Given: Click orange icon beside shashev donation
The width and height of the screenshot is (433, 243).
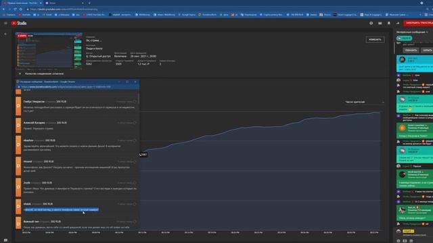Looking at the screenshot, I should [x=18, y=145].
